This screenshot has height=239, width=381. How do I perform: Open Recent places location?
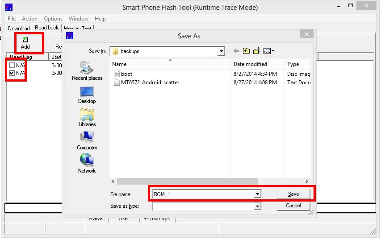(87, 71)
